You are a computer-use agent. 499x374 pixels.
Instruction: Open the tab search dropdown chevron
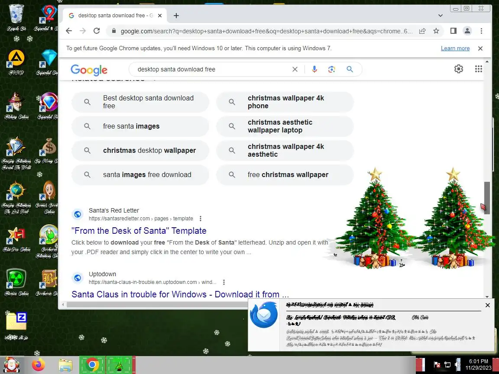[441, 15]
